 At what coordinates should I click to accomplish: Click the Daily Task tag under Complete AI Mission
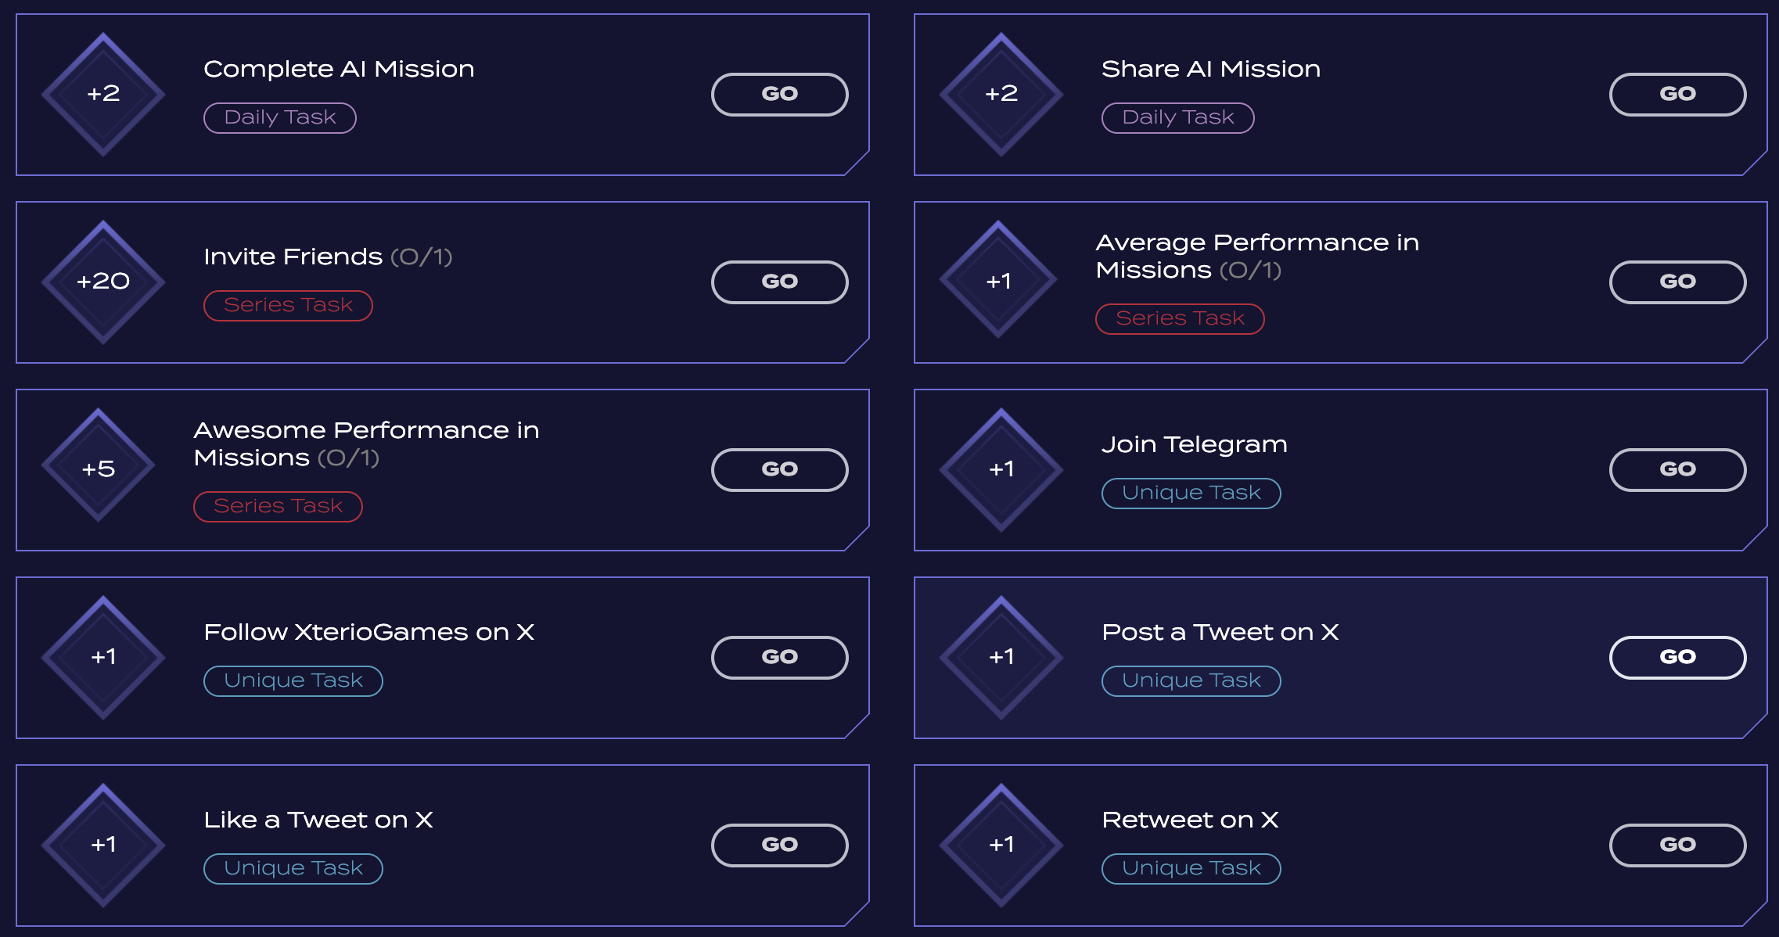pyautogui.click(x=280, y=118)
